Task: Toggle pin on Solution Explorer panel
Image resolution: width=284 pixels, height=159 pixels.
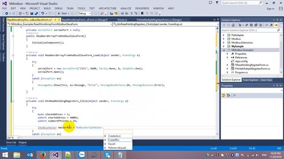Action: pyautogui.click(x=277, y=20)
